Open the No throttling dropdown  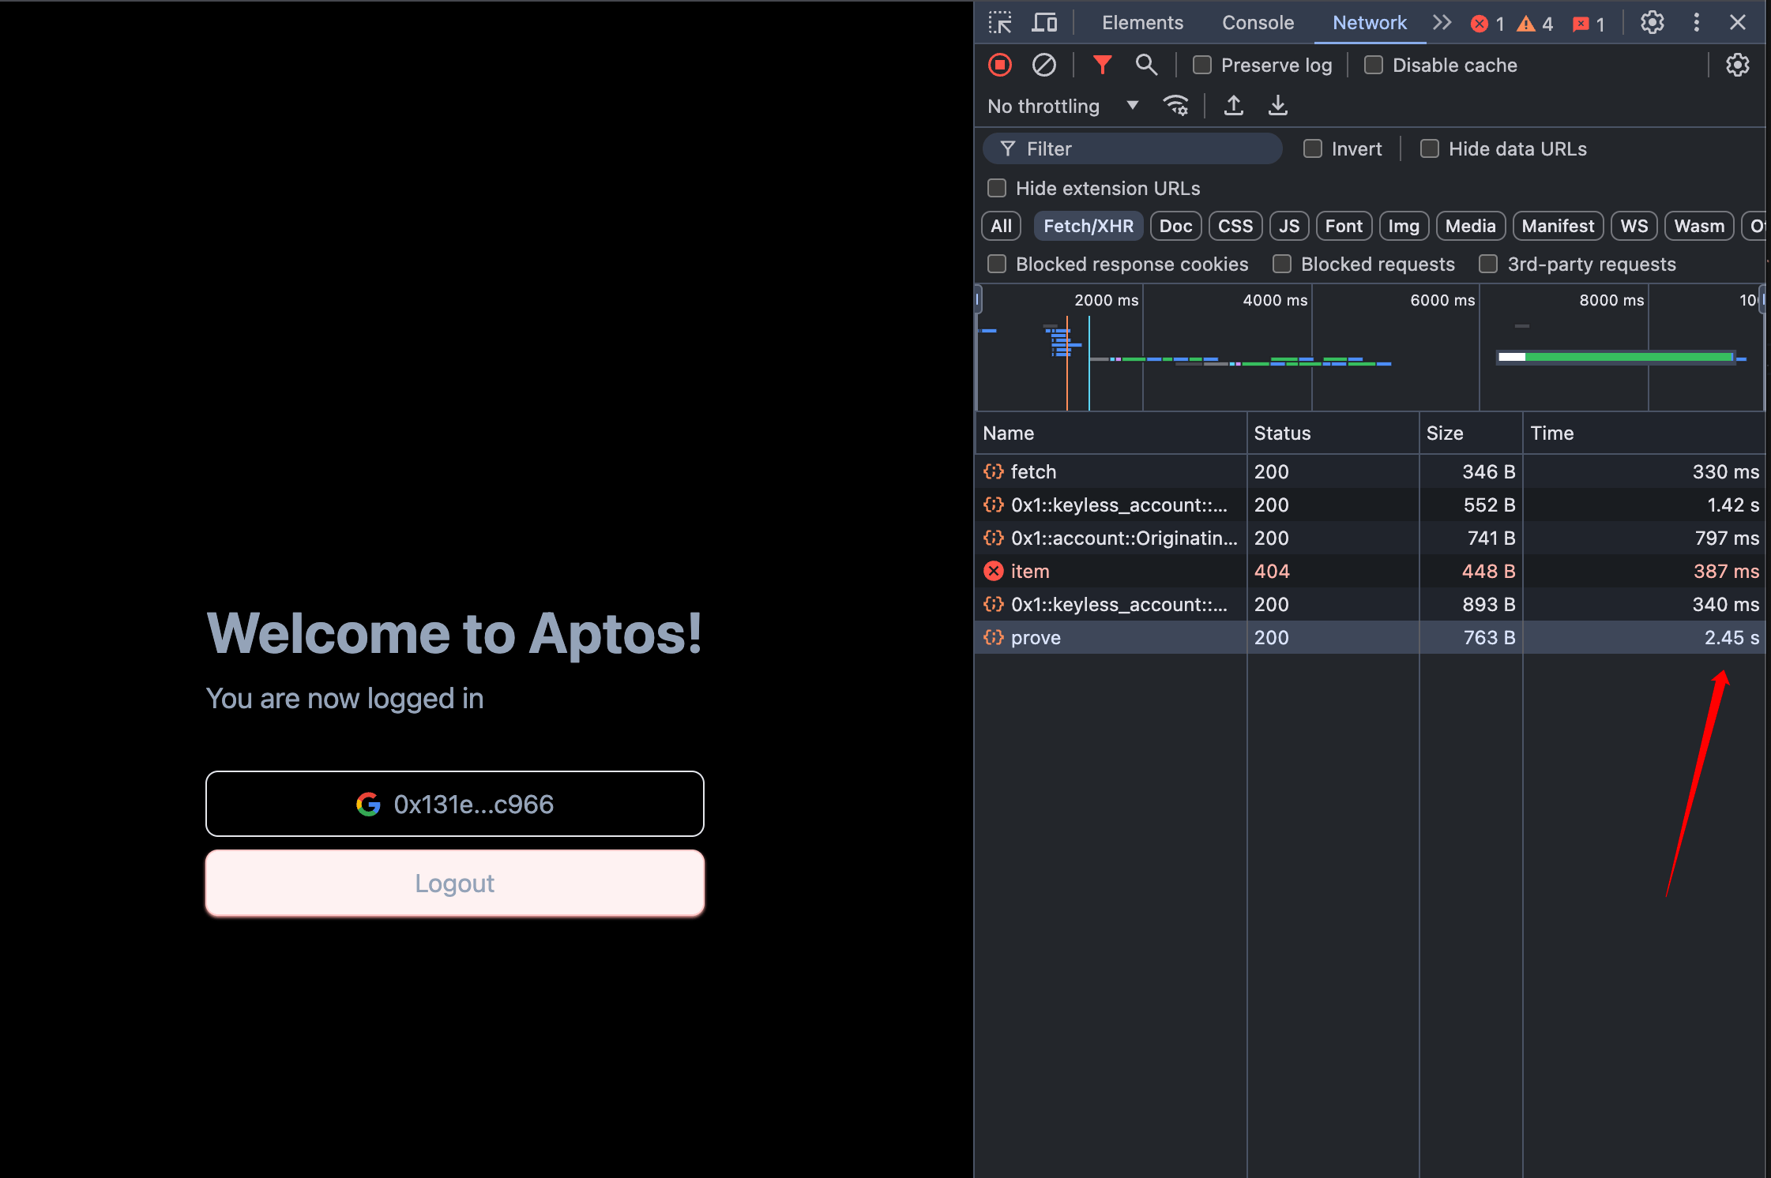(1063, 106)
